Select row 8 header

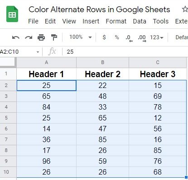click(x=8, y=150)
